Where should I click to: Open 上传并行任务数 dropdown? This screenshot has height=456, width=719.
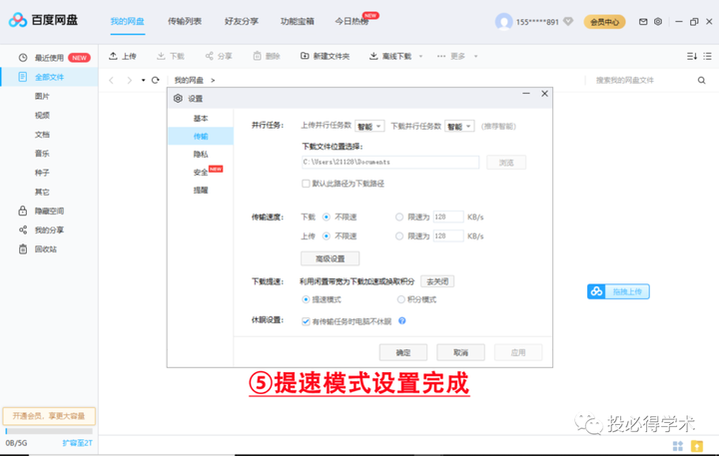point(369,127)
